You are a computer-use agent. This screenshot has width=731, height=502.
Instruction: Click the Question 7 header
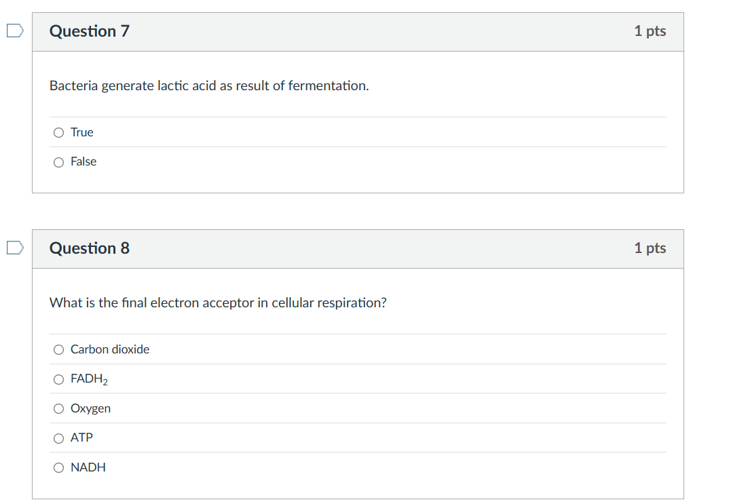(x=89, y=31)
